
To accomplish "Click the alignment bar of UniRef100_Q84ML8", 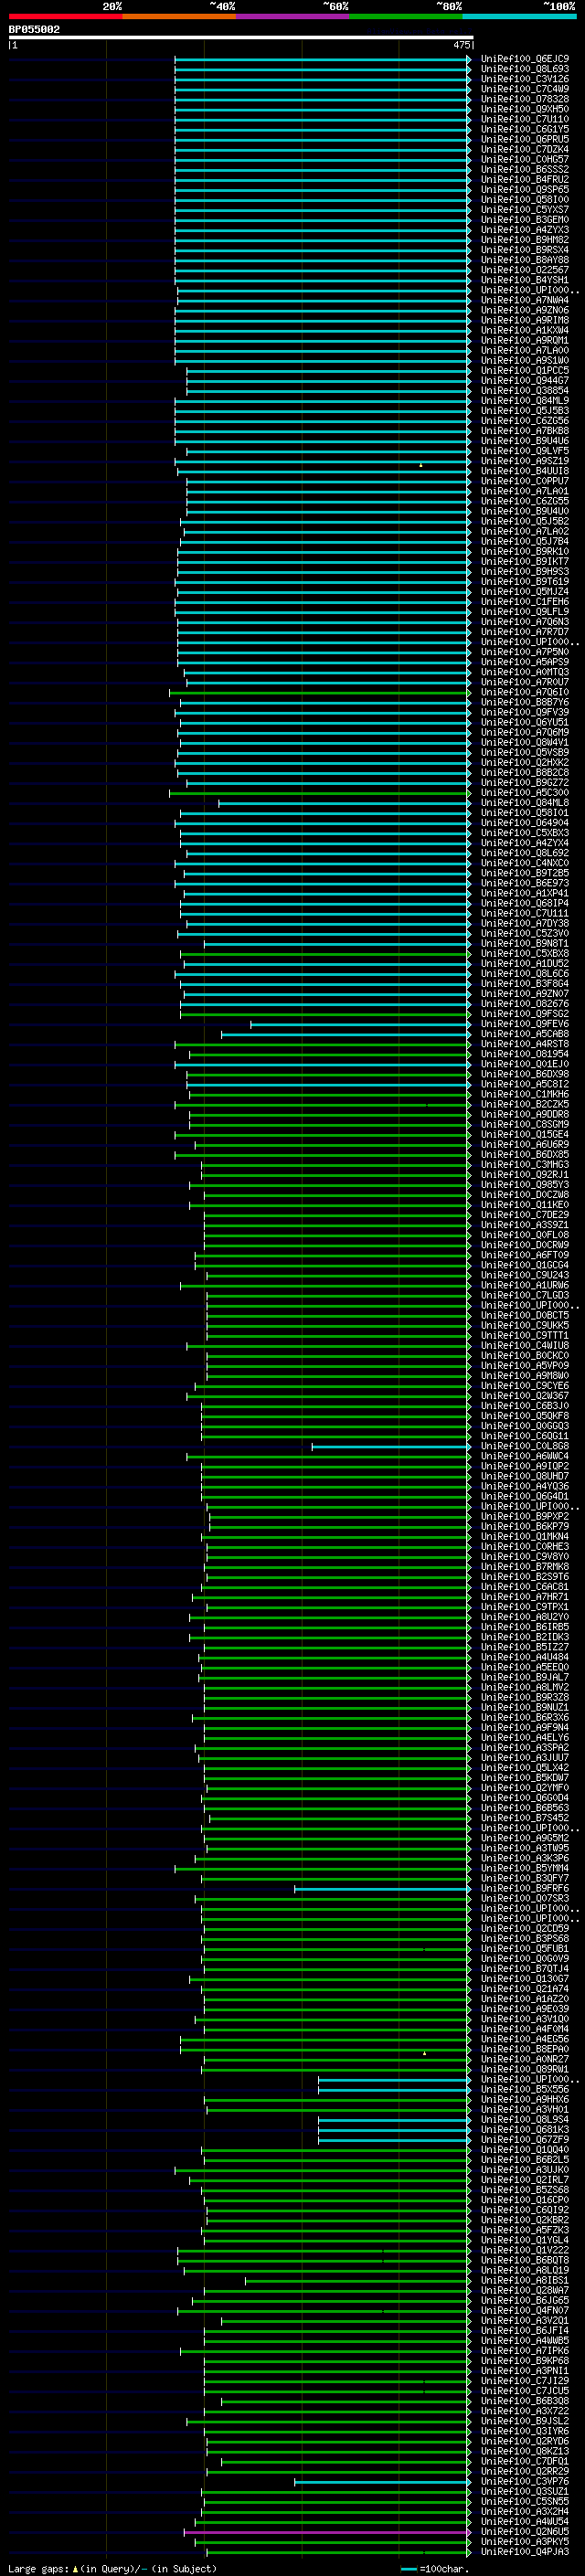I will tap(344, 803).
